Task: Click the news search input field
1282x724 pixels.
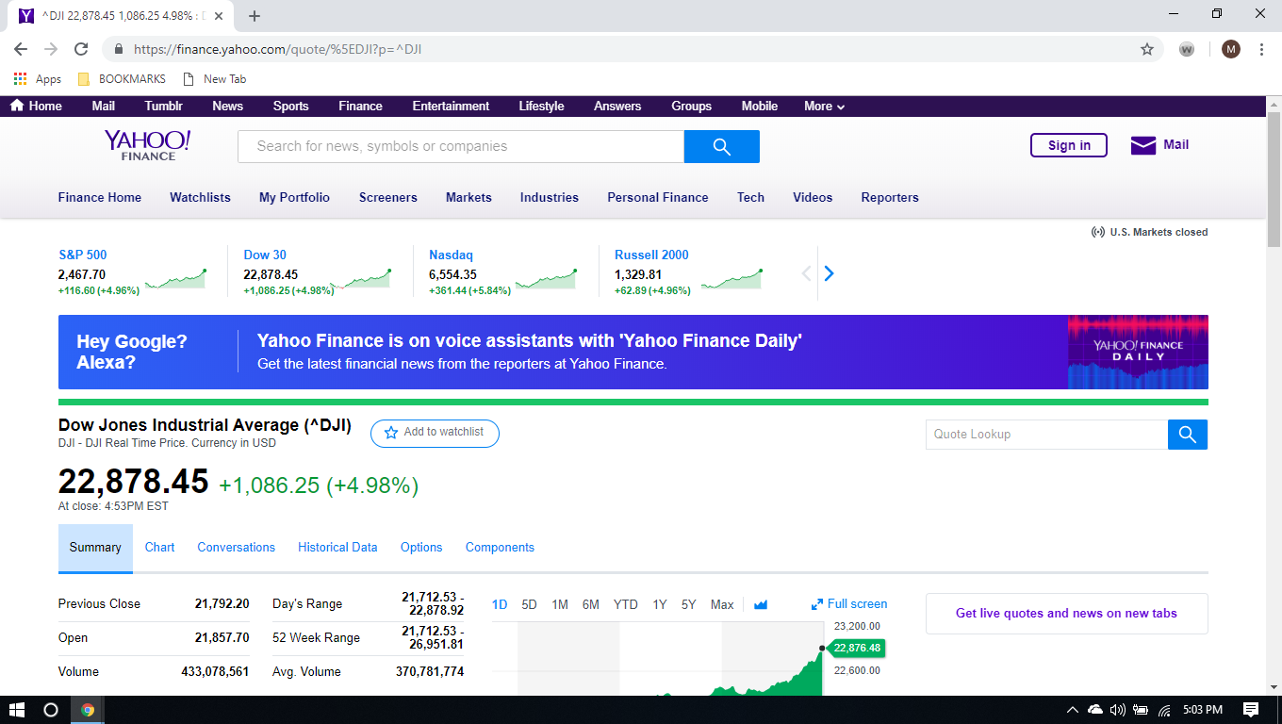Action: tap(461, 146)
